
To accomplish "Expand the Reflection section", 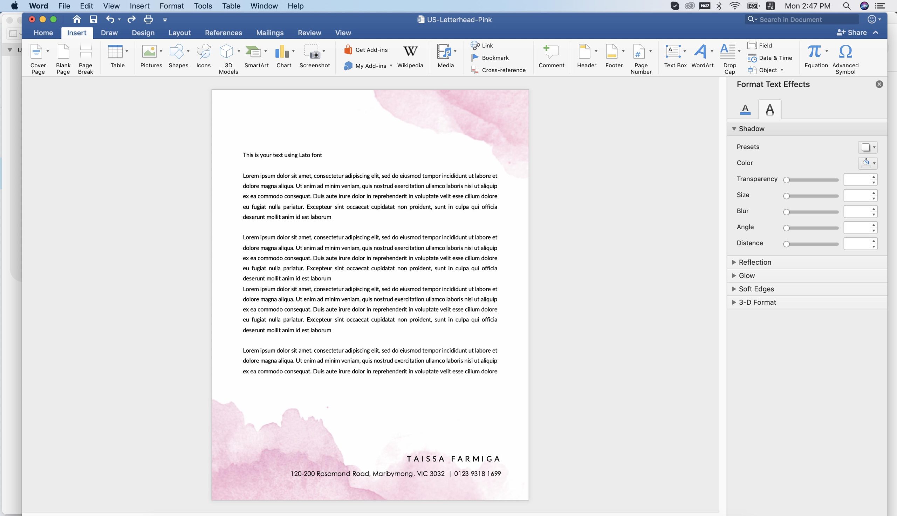I will coord(734,262).
